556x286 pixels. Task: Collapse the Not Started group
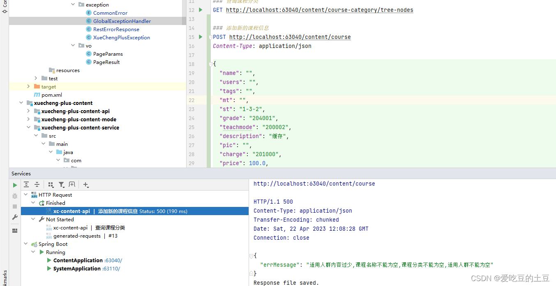[33, 220]
